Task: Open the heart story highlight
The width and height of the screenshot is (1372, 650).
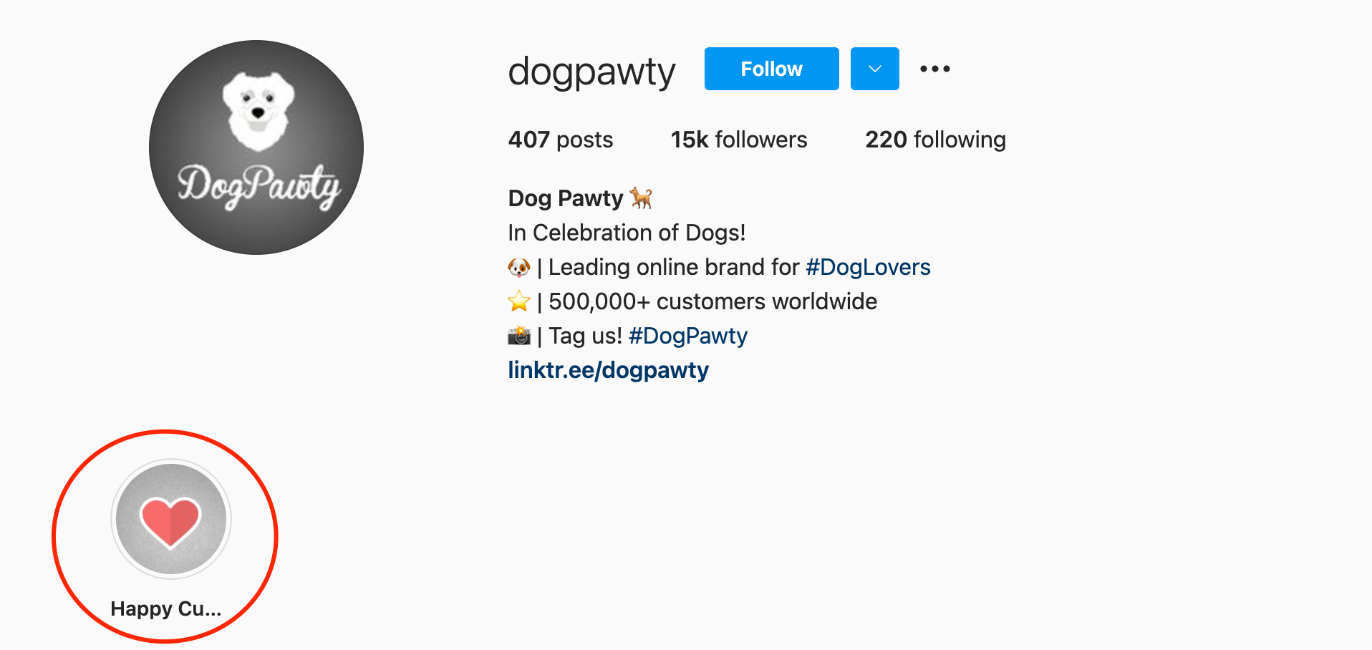Action: [171, 519]
